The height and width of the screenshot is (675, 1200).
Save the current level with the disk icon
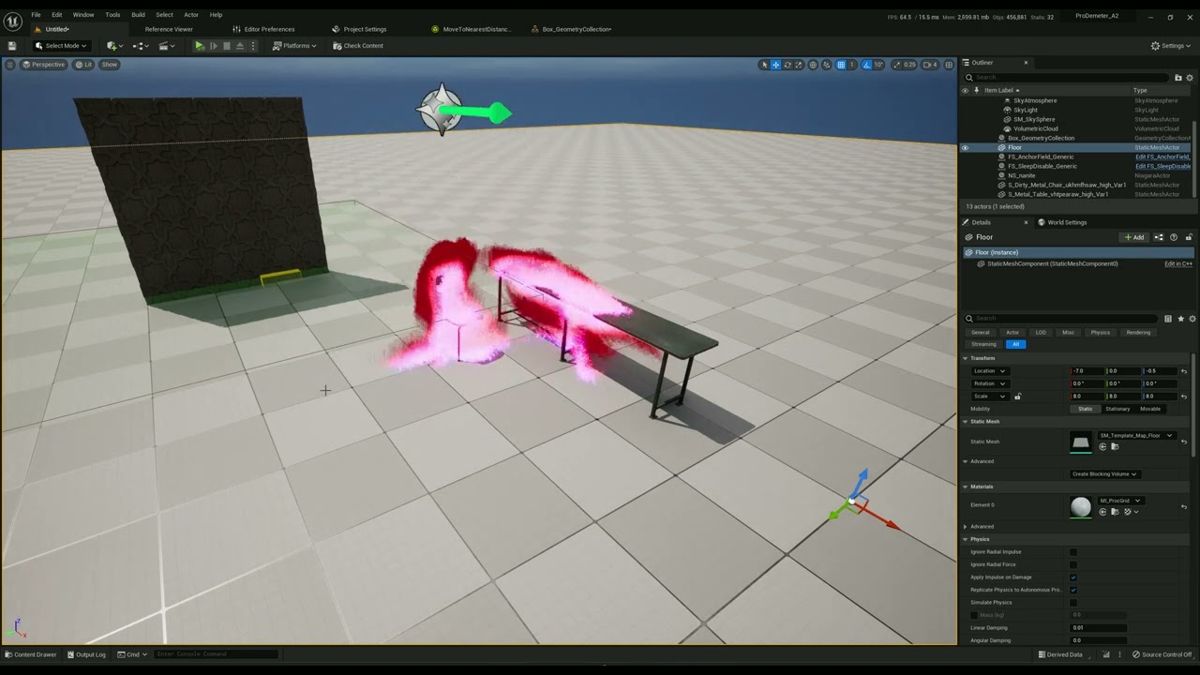pos(12,45)
